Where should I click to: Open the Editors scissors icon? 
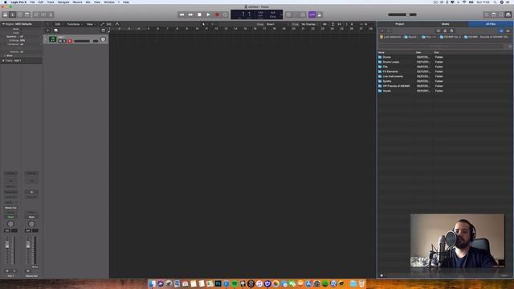(x=51, y=14)
